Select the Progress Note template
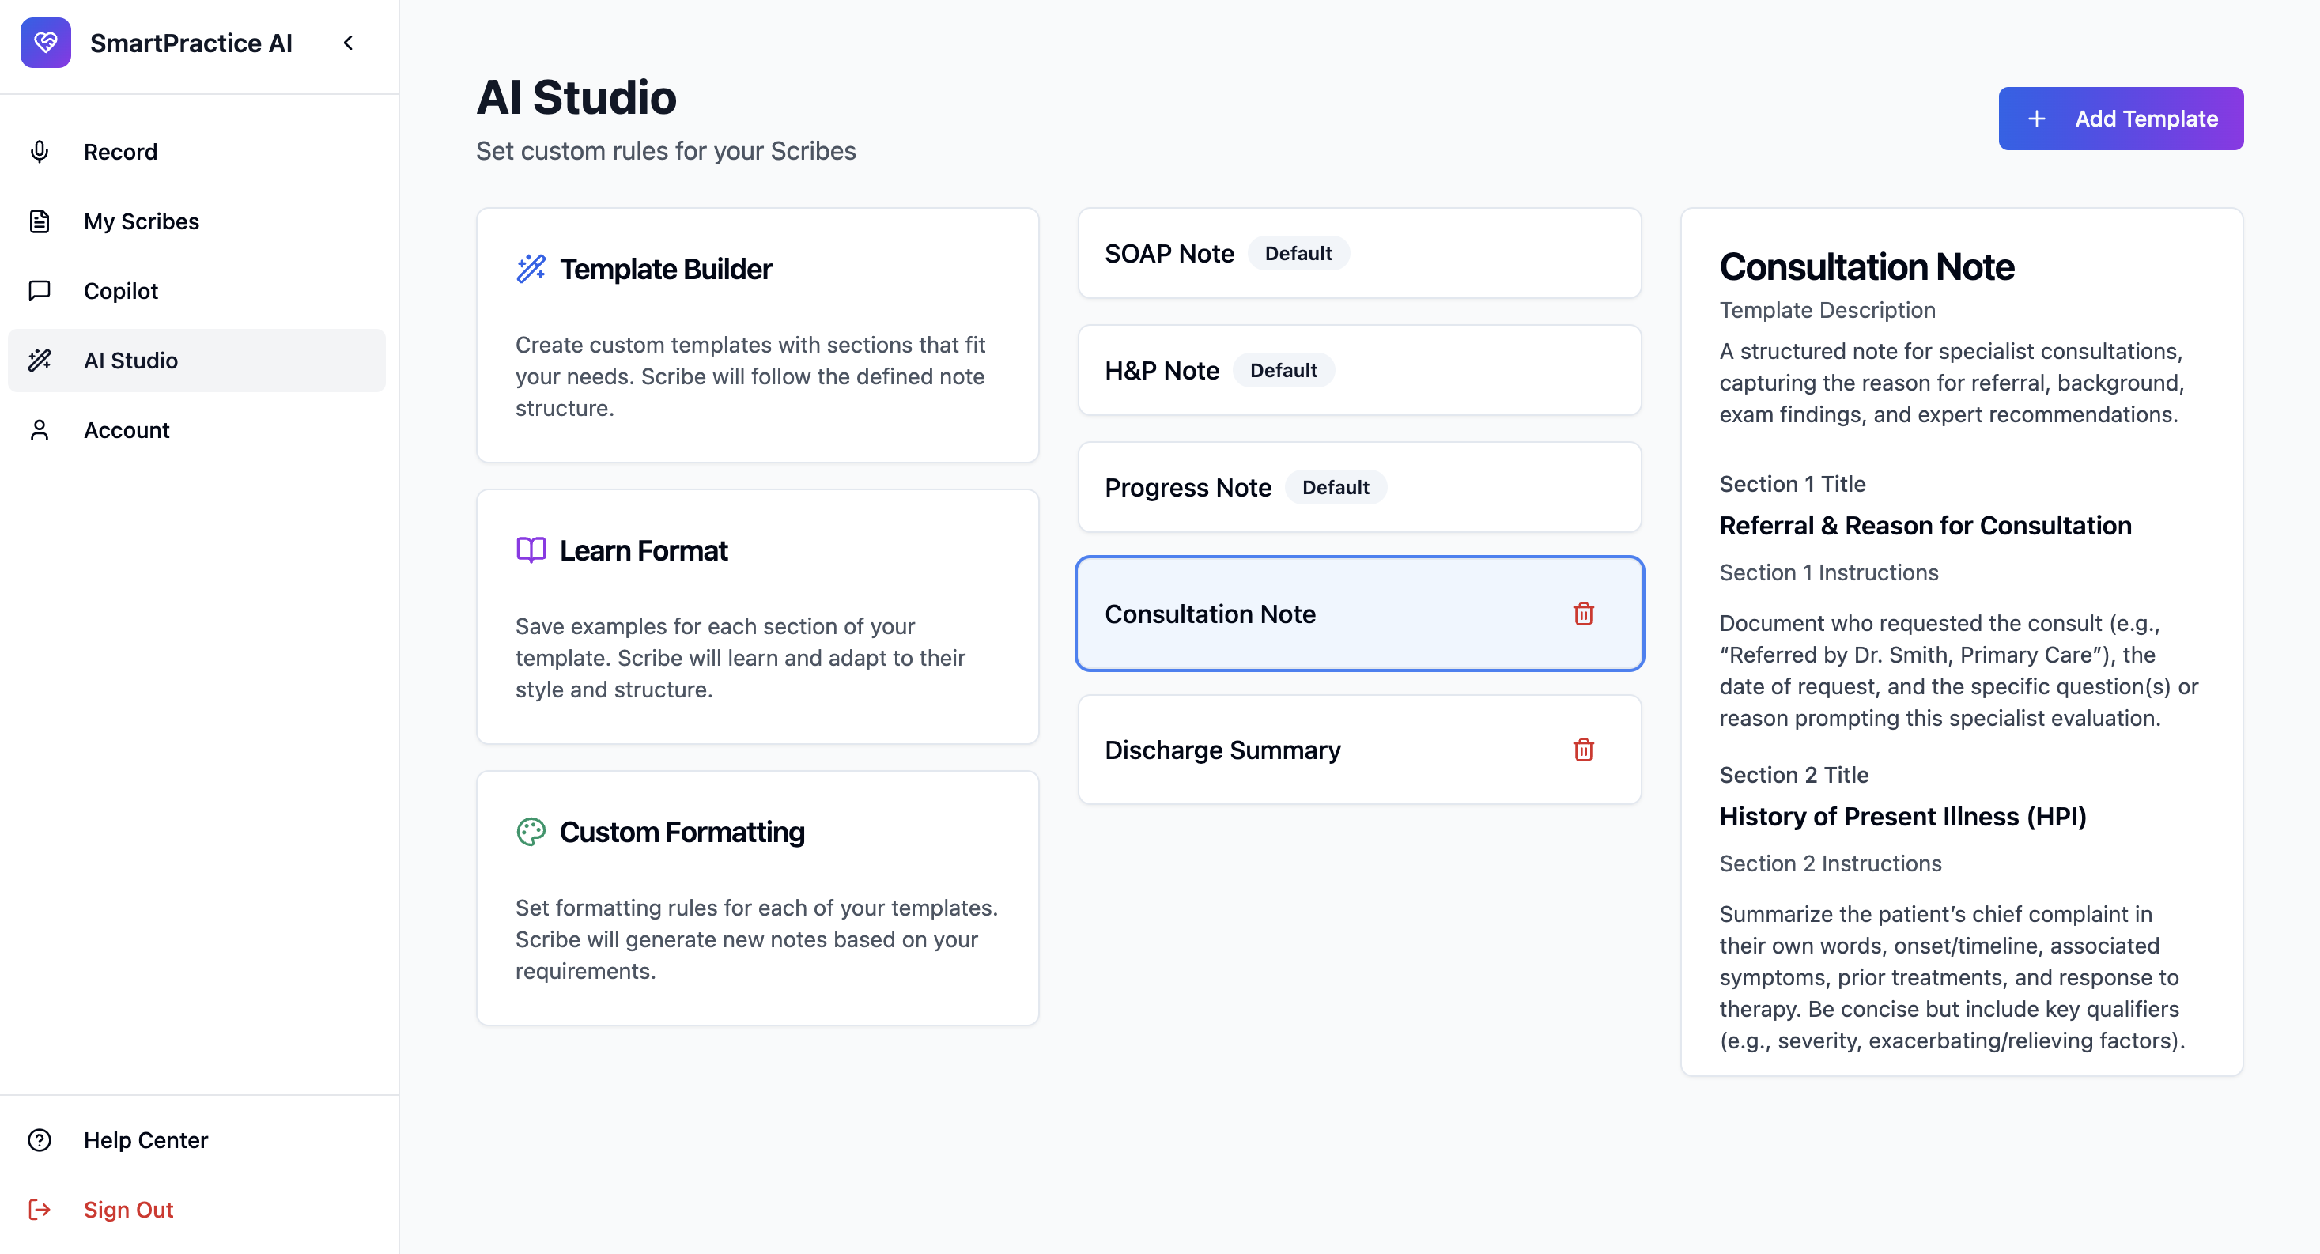This screenshot has width=2320, height=1254. pos(1187,487)
